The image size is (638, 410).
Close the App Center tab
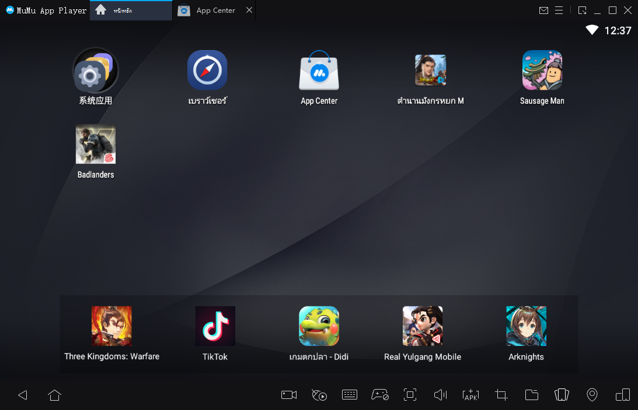[x=249, y=10]
